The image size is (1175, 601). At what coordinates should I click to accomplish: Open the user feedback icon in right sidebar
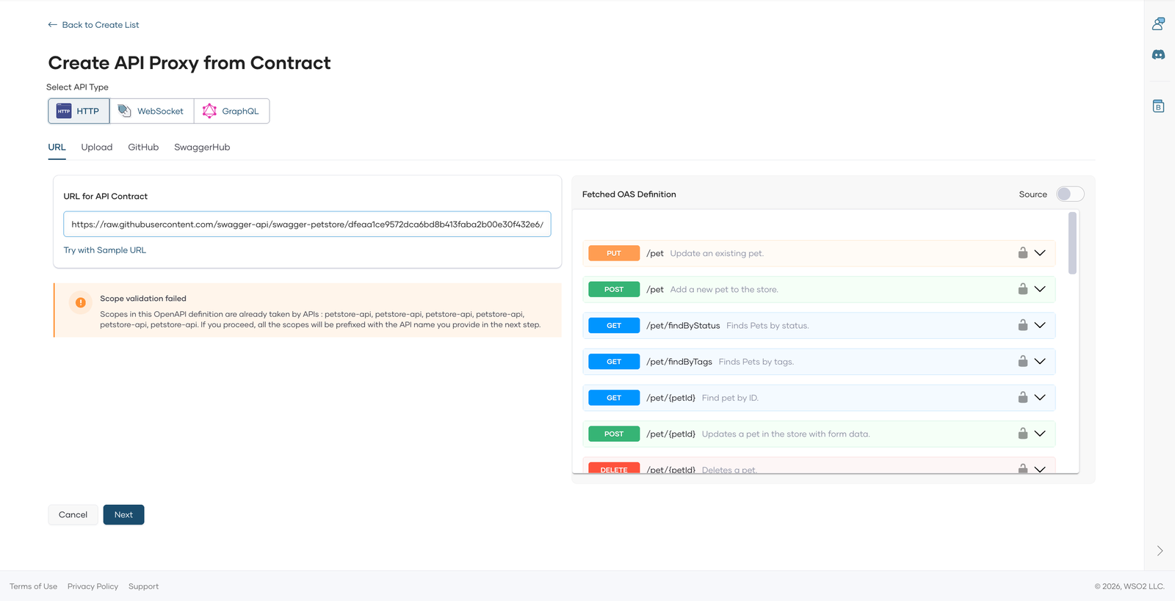point(1158,23)
